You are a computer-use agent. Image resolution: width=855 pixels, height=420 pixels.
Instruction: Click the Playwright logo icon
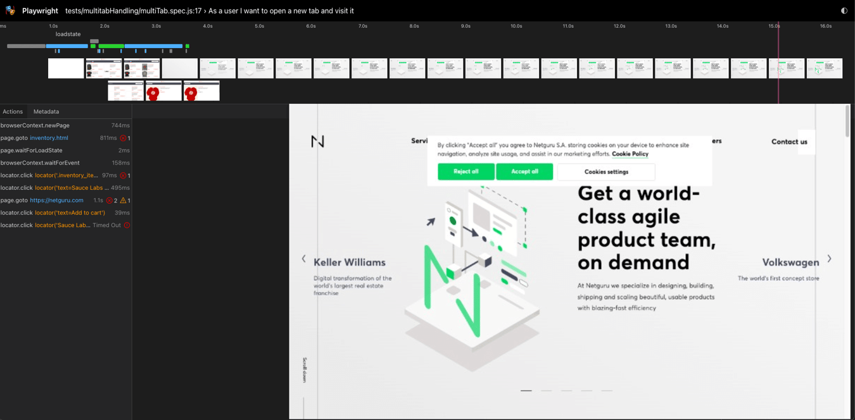[x=10, y=11]
